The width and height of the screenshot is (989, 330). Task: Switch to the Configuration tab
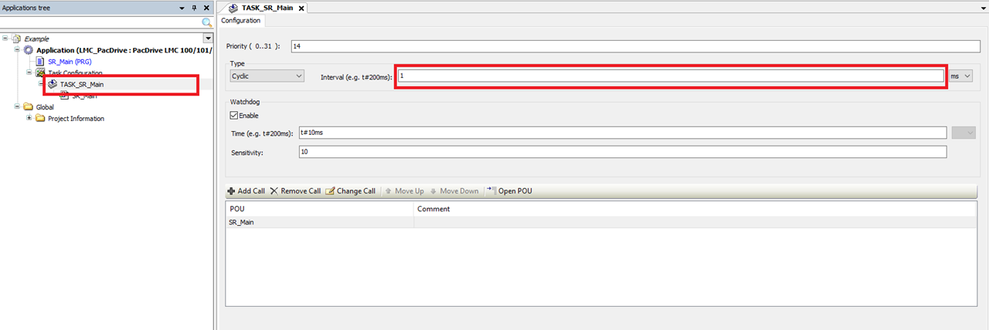coord(241,21)
